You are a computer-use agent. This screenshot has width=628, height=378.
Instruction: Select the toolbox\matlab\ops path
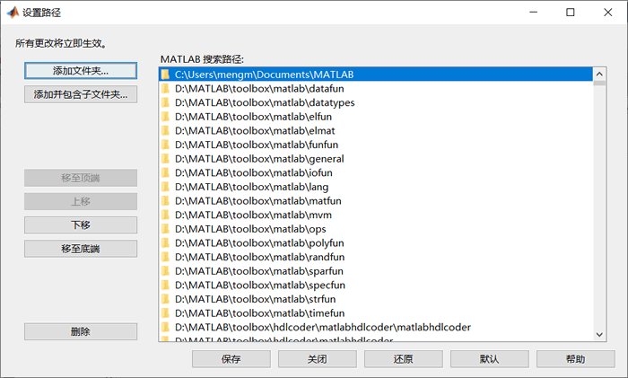pos(376,229)
